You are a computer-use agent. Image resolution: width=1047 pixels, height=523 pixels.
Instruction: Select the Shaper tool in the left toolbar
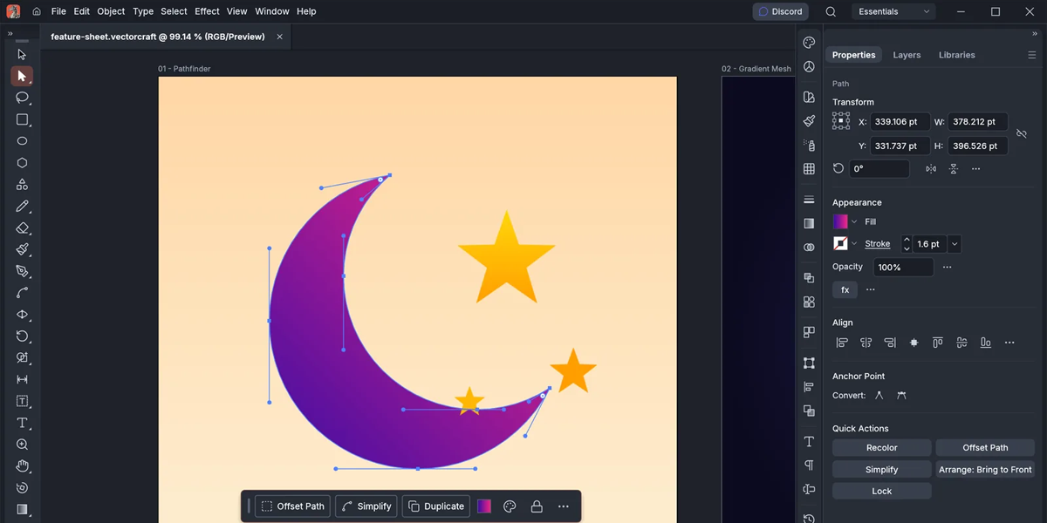22,185
